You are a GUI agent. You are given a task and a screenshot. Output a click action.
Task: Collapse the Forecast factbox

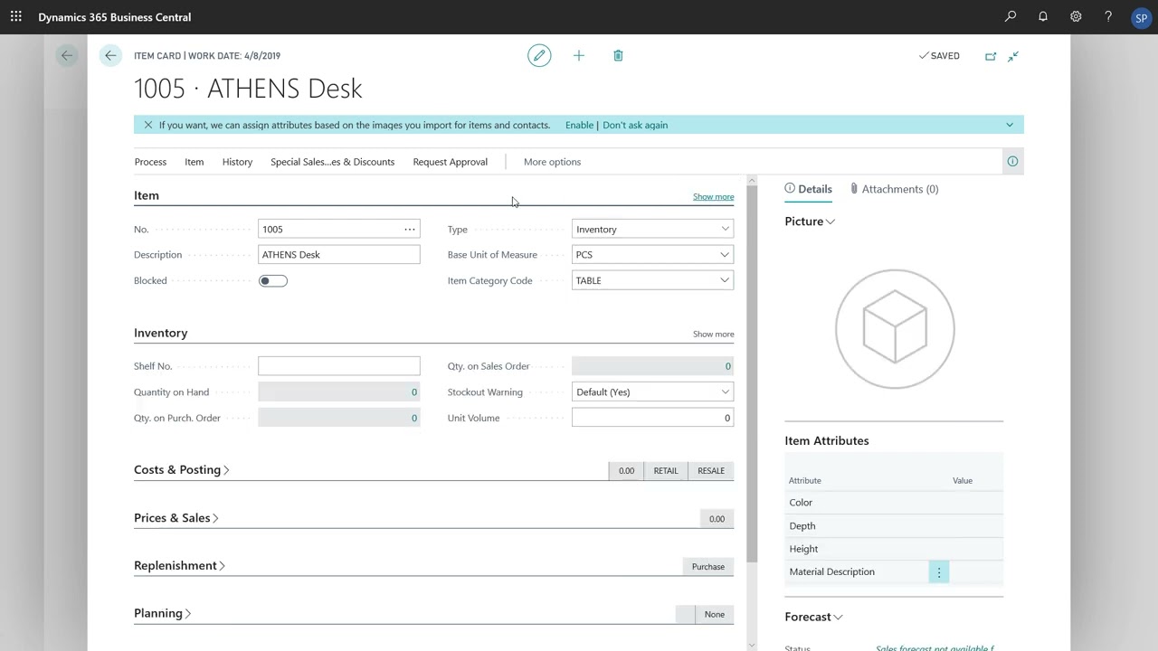[x=813, y=618]
